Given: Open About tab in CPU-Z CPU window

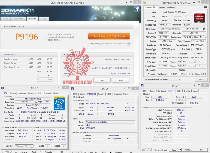Looking at the screenshot, I should coord(55,93).
